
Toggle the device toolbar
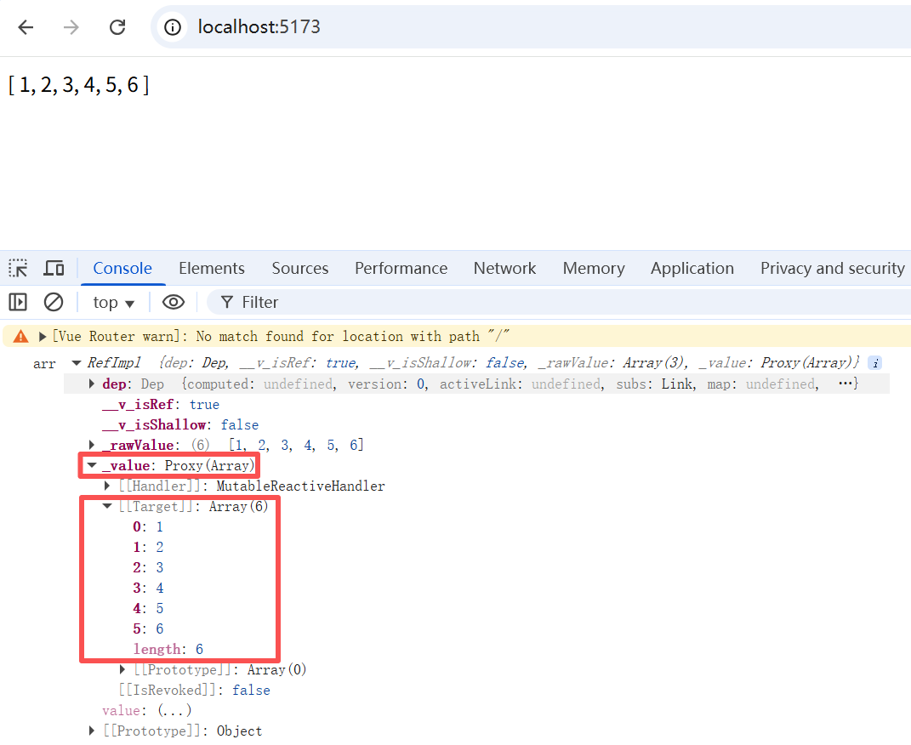click(x=54, y=268)
